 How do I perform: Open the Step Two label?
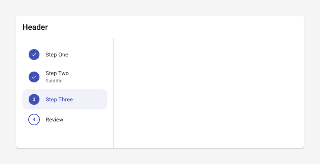tap(57, 73)
